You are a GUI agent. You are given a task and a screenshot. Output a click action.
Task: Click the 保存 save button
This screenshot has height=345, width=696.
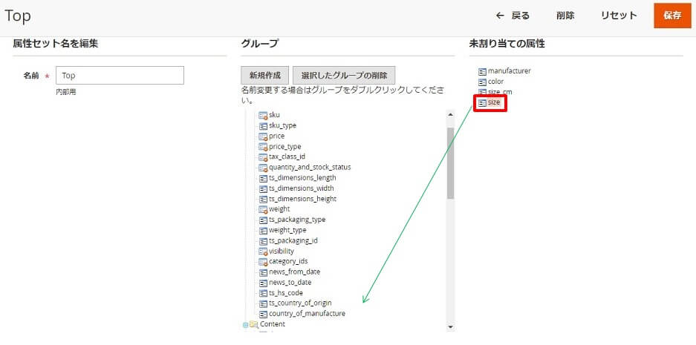point(672,16)
